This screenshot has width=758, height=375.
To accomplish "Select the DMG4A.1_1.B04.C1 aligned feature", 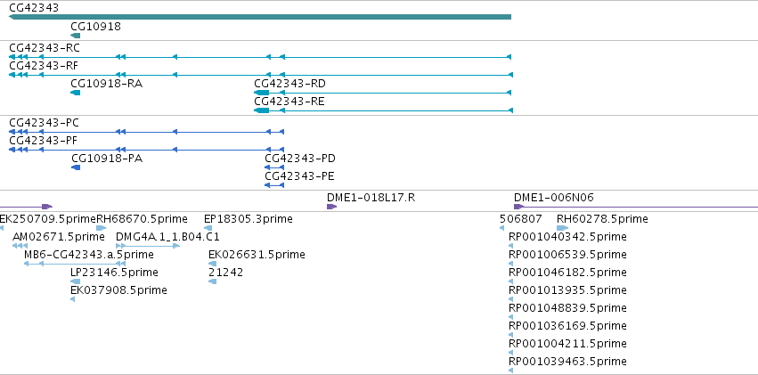I will (x=148, y=246).
